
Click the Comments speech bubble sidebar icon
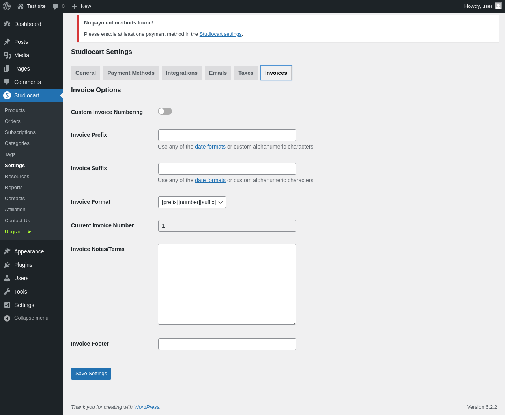7,82
